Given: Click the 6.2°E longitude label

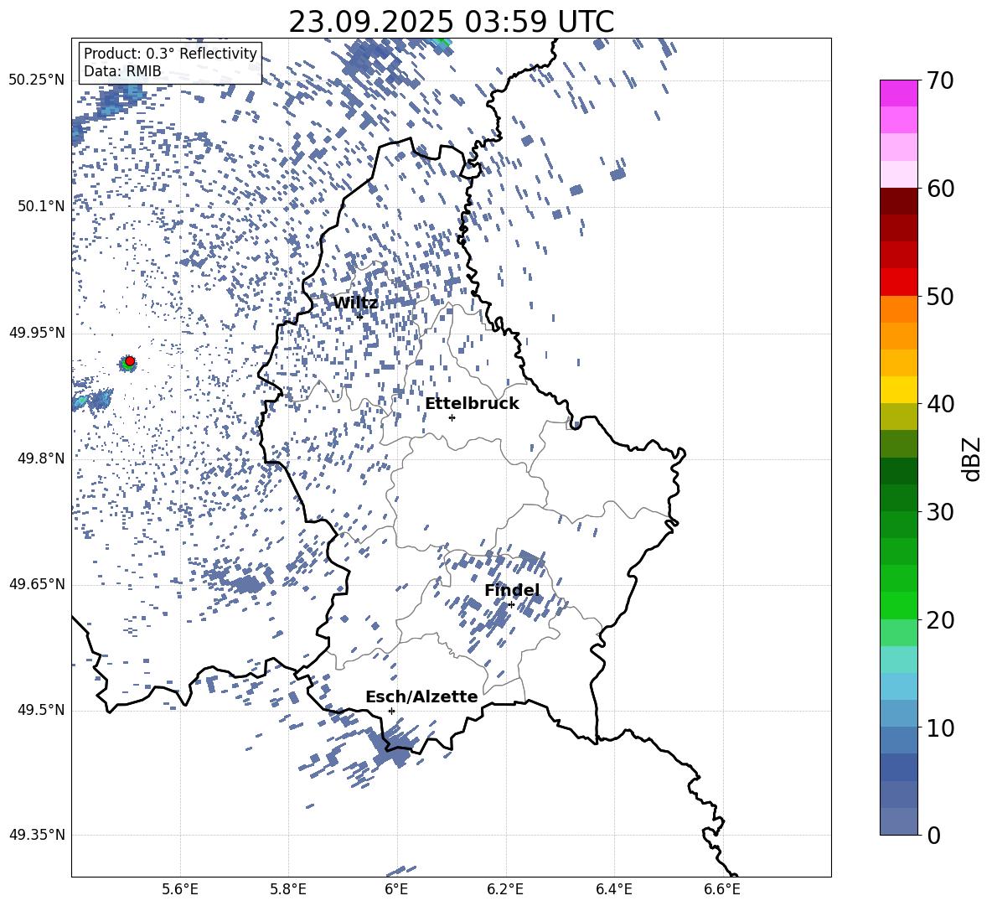Looking at the screenshot, I should pos(505,889).
